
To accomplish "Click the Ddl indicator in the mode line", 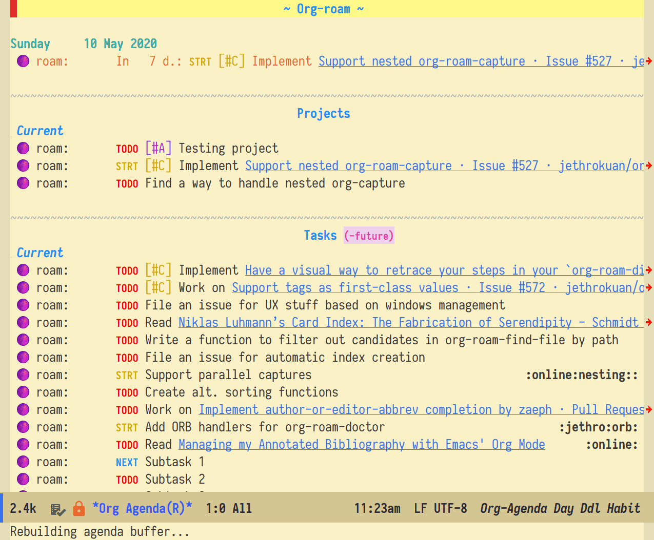I will point(590,508).
